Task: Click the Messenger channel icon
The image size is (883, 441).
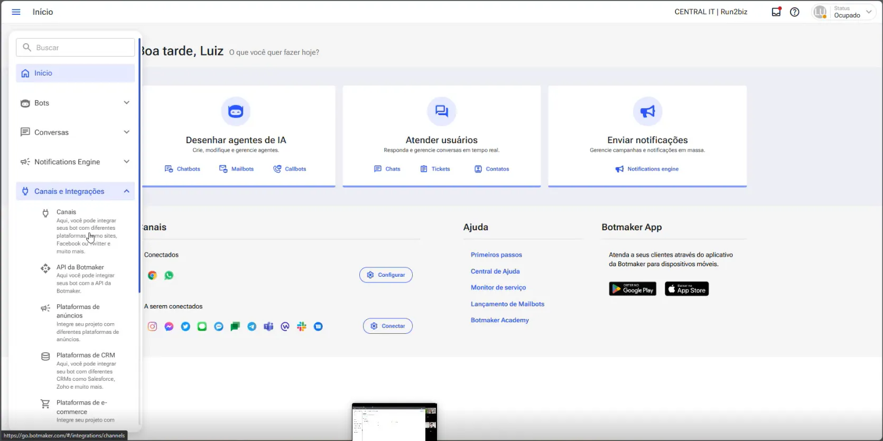Action: coord(169,326)
